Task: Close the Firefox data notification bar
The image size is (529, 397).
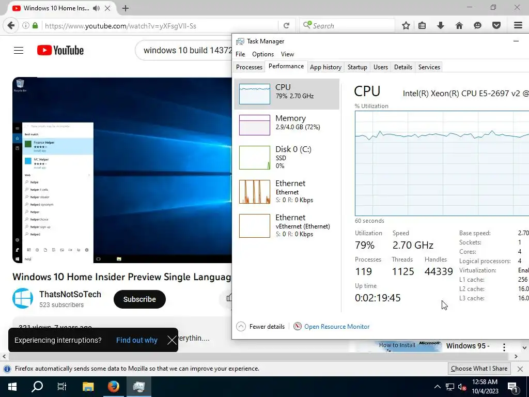Action: (x=520, y=369)
